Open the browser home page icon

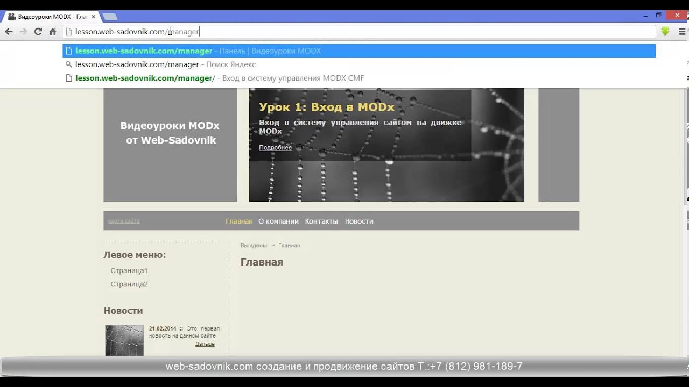click(53, 32)
